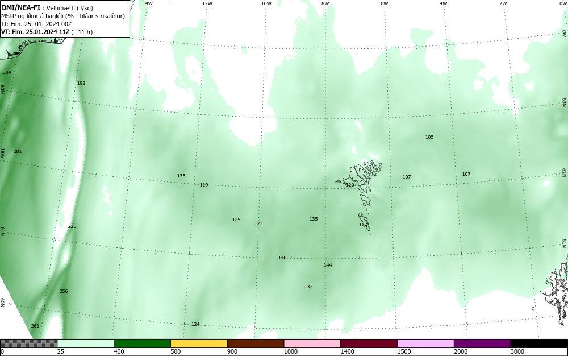
Task: Click the map value "132"
Action: [308, 287]
